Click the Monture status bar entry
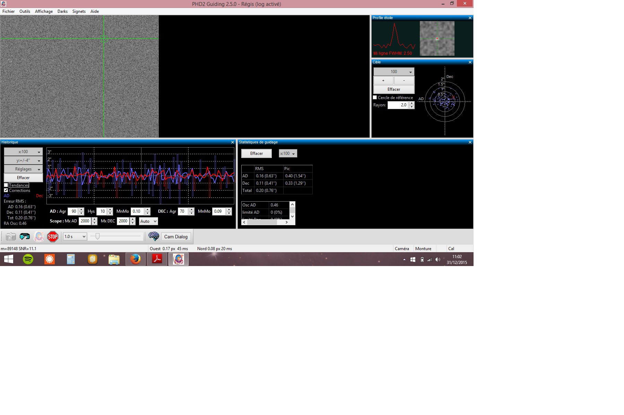The width and height of the screenshot is (624, 415). tap(423, 249)
